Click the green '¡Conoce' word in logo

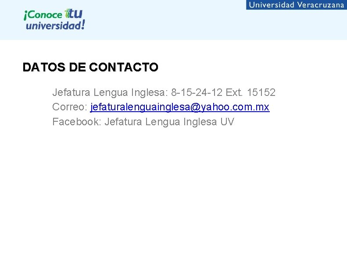click(43, 15)
